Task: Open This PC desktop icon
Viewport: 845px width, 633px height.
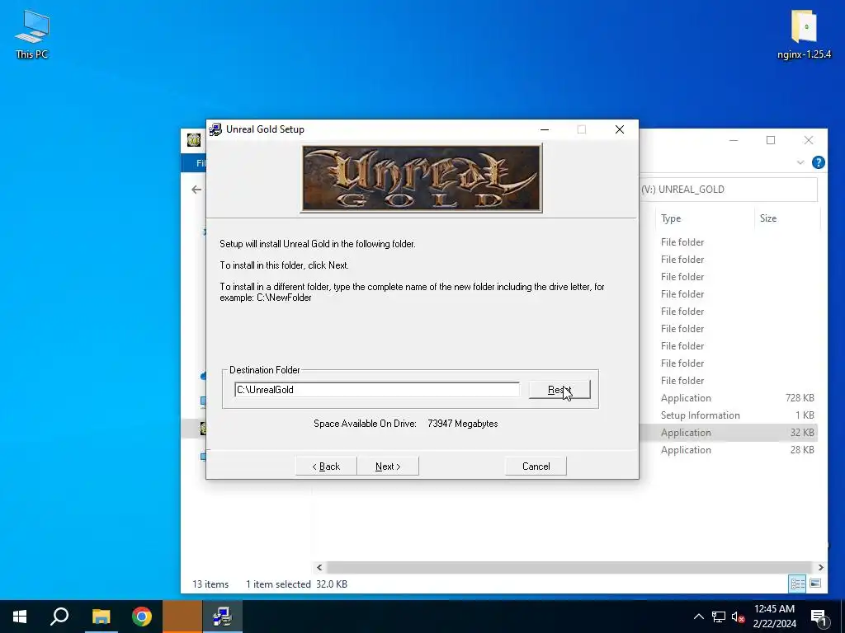Action: (32, 35)
